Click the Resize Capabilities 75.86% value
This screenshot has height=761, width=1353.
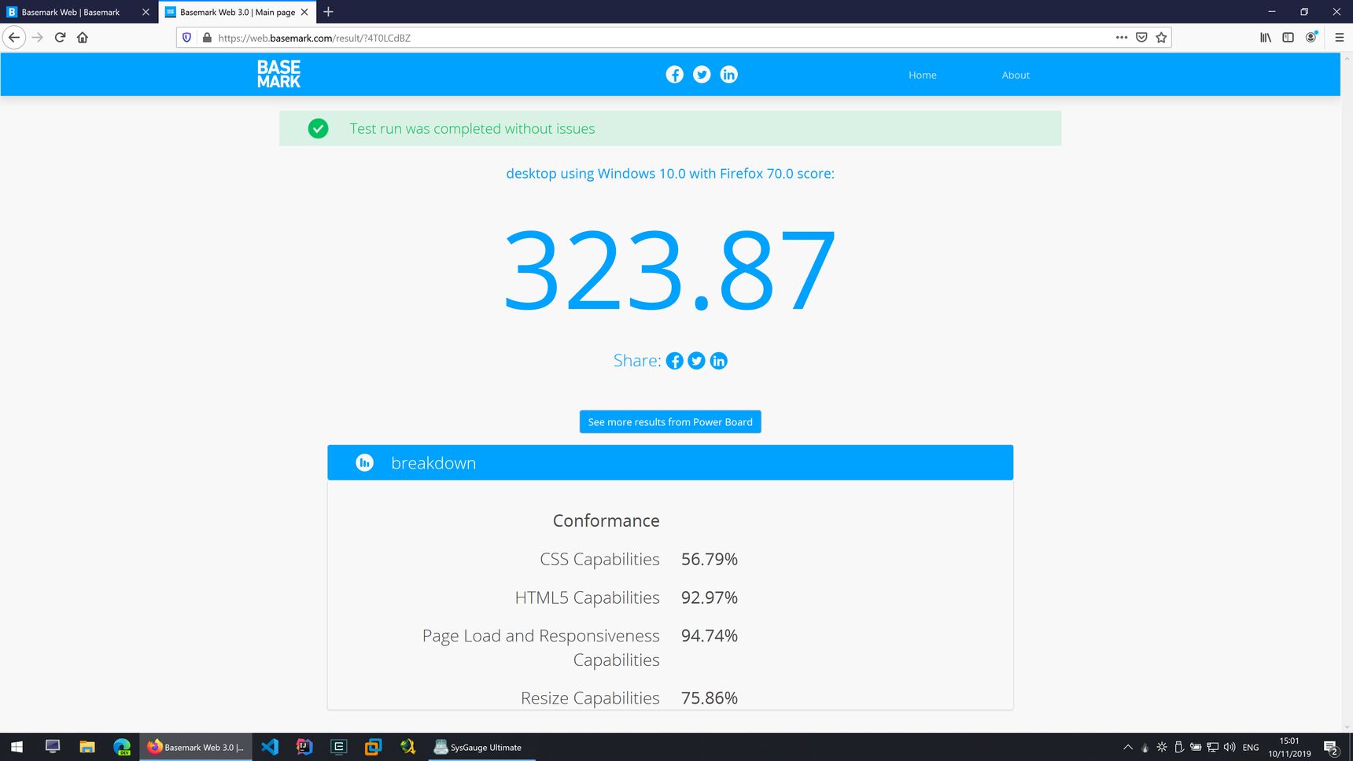click(710, 698)
